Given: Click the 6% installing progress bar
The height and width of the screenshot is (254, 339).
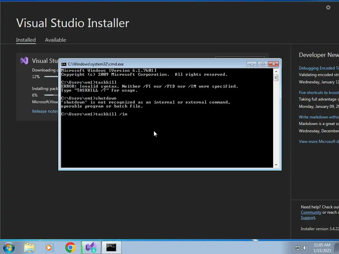Looking at the screenshot, I should coord(51,95).
